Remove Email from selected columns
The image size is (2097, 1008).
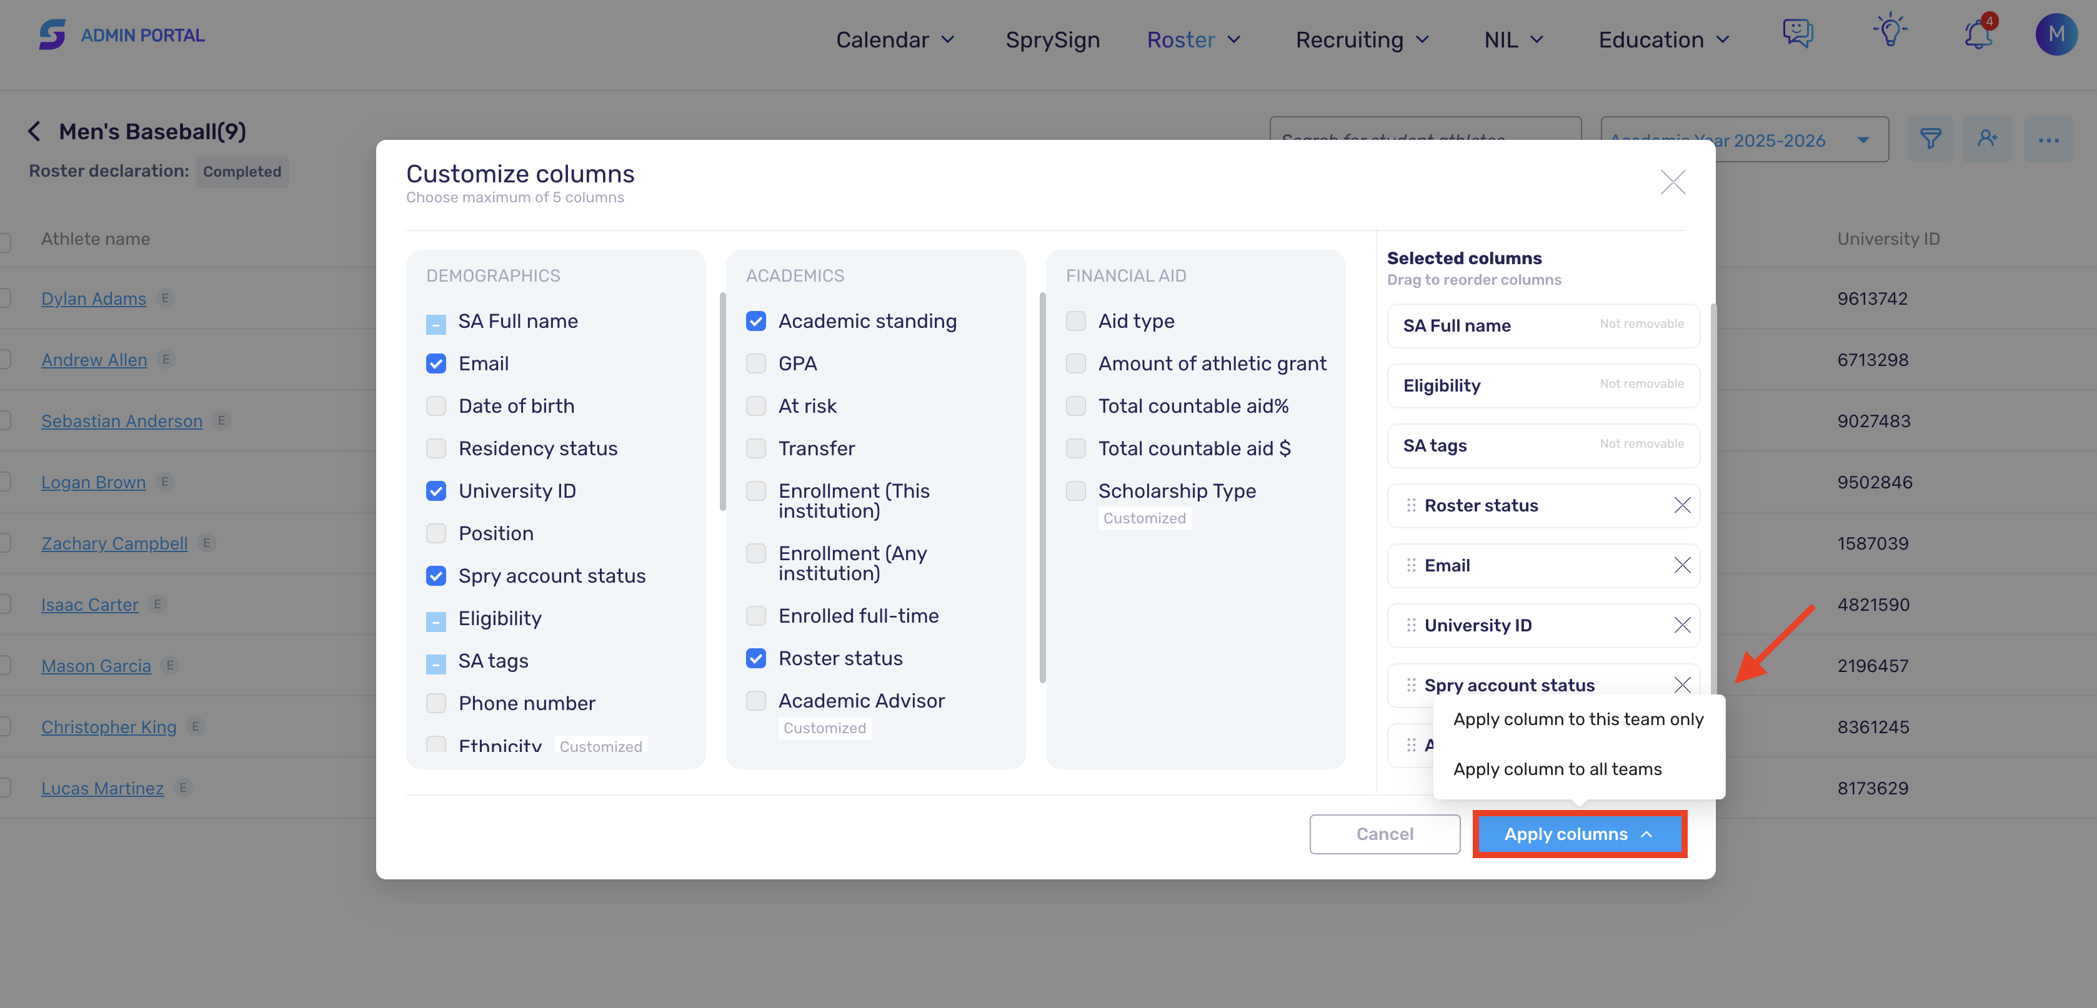pos(1682,565)
